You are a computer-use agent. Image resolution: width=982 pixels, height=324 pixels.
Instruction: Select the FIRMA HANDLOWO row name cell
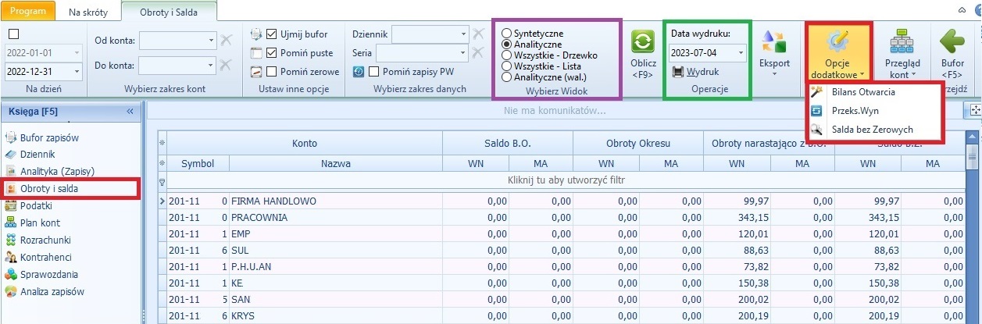click(x=336, y=201)
